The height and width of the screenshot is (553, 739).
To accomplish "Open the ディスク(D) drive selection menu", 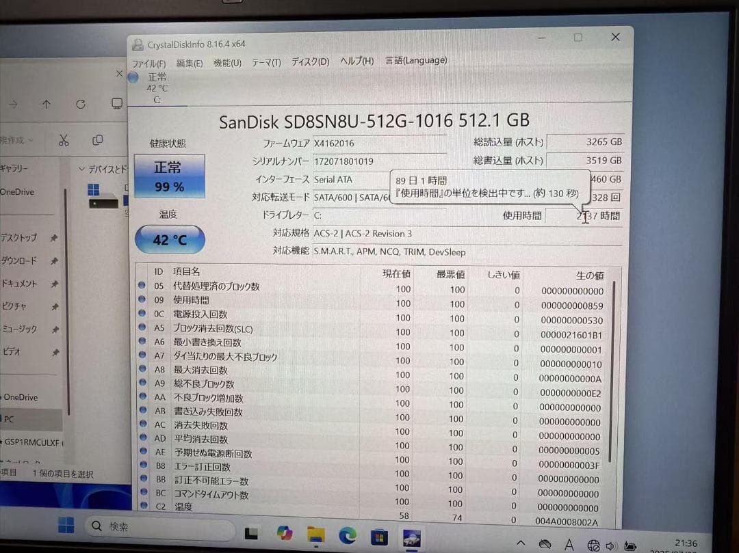I will click(309, 60).
